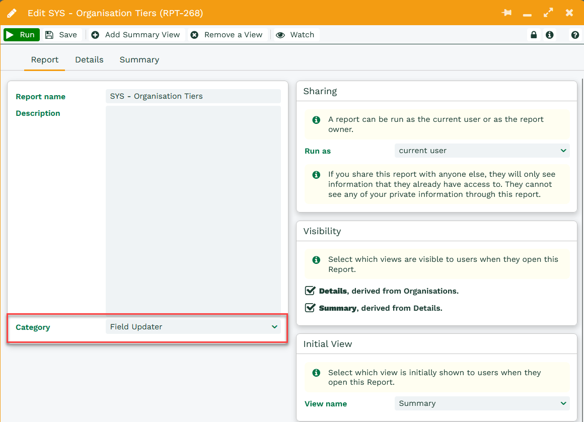Click the Add Summary View button
584x422 pixels.
(136, 35)
